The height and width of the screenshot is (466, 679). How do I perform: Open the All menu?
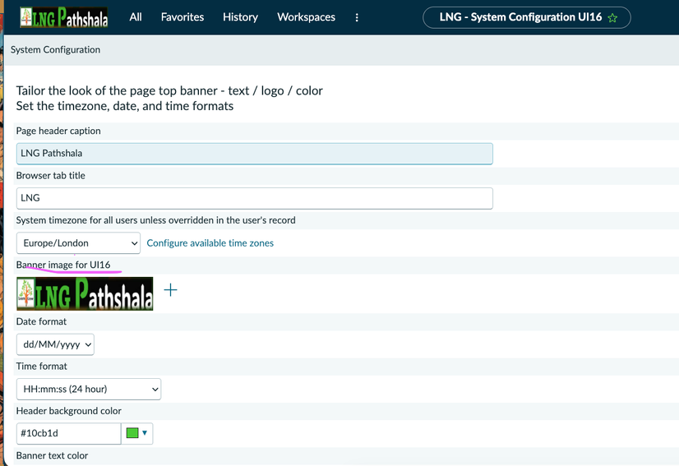coord(136,17)
